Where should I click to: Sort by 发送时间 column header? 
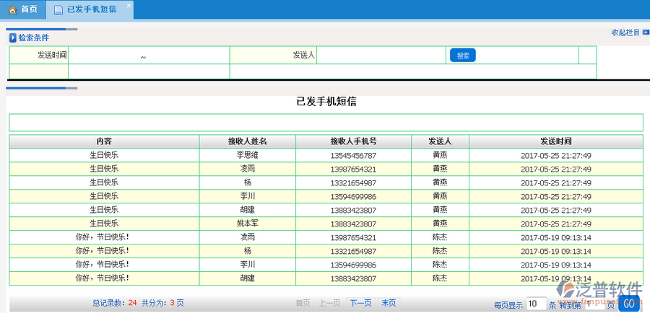(x=555, y=141)
